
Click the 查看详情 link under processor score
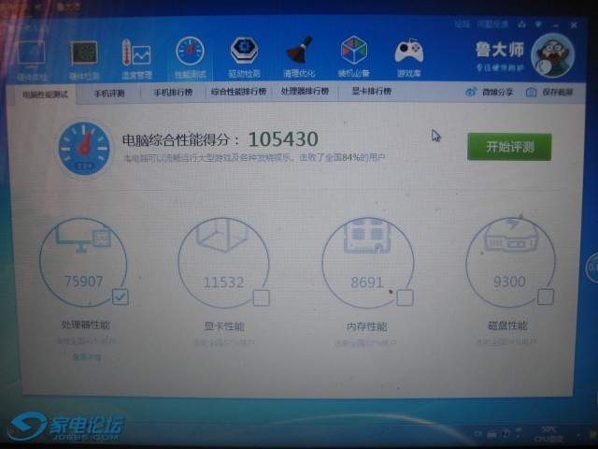coord(84,356)
